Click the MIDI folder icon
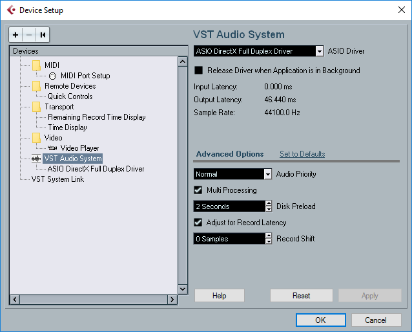Screen dimensions: 412x332 (36, 65)
